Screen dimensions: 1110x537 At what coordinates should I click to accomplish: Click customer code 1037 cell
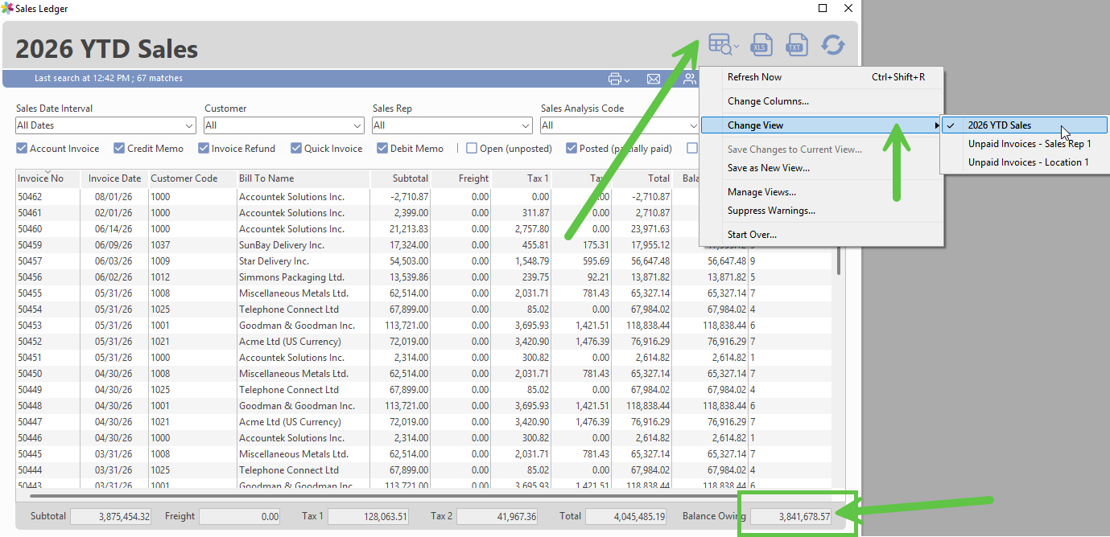click(192, 245)
